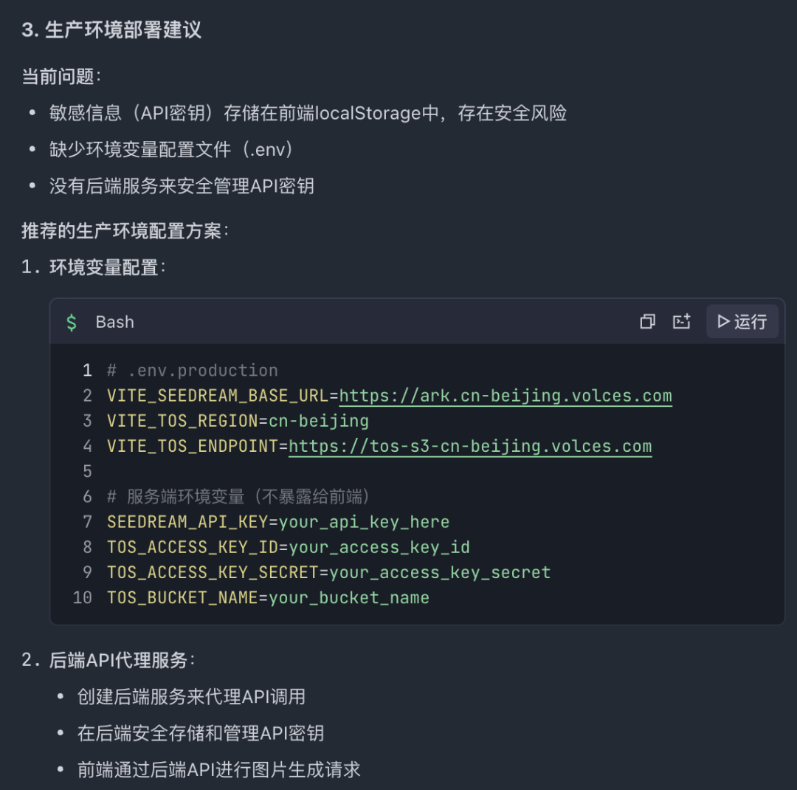
Task: Click the insert-to-terminal icon
Action: [x=681, y=321]
